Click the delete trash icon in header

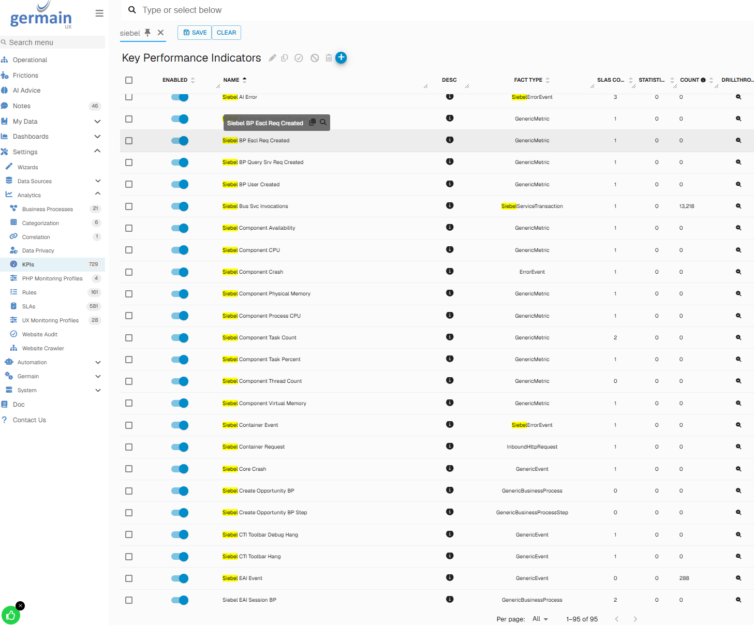329,58
